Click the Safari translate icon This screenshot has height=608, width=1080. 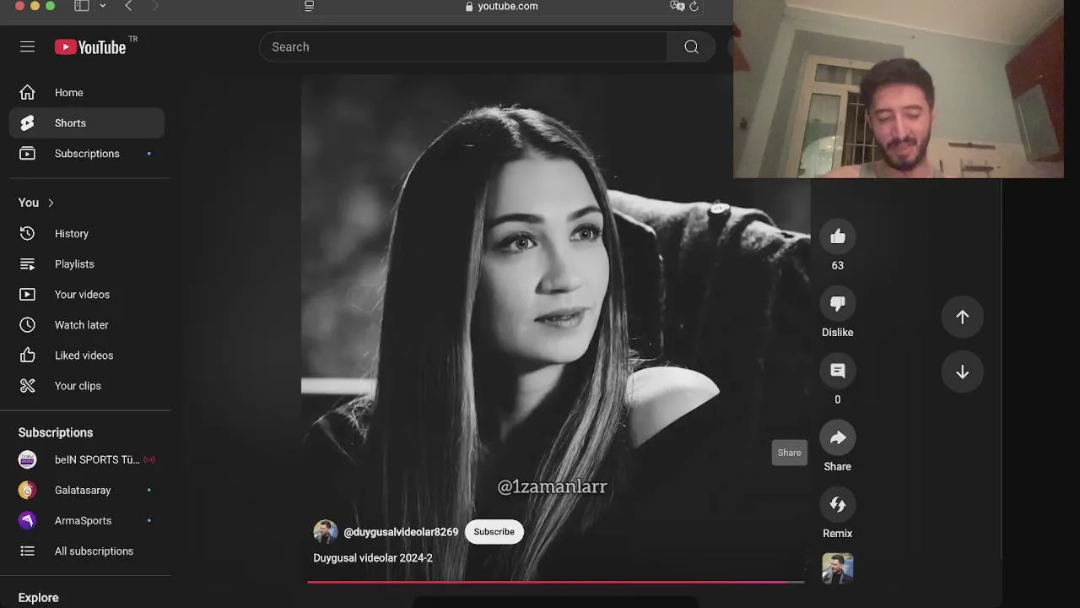(677, 6)
